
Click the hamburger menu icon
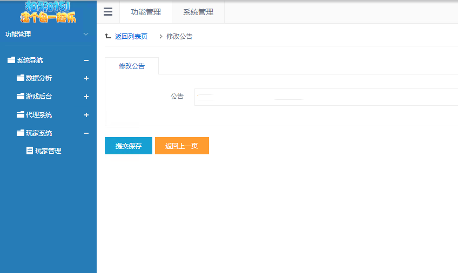coord(108,12)
